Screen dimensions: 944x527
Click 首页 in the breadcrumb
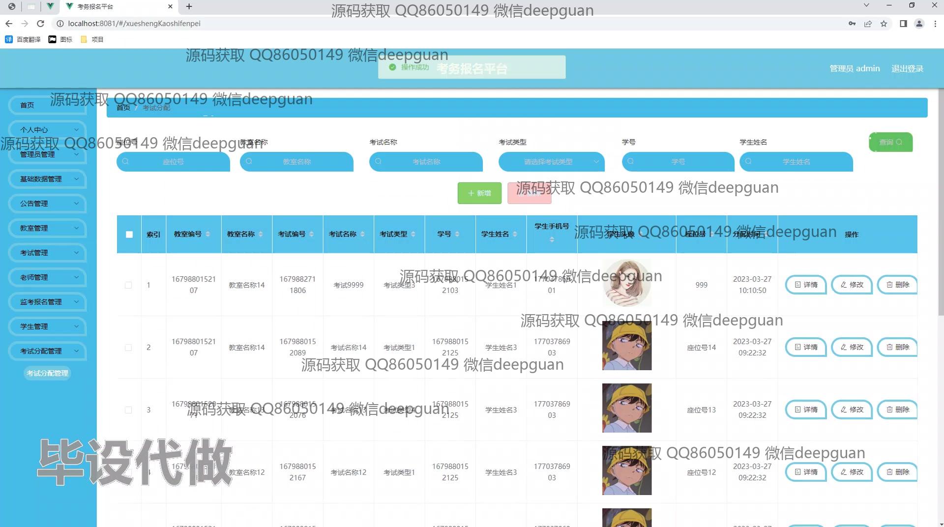123,108
